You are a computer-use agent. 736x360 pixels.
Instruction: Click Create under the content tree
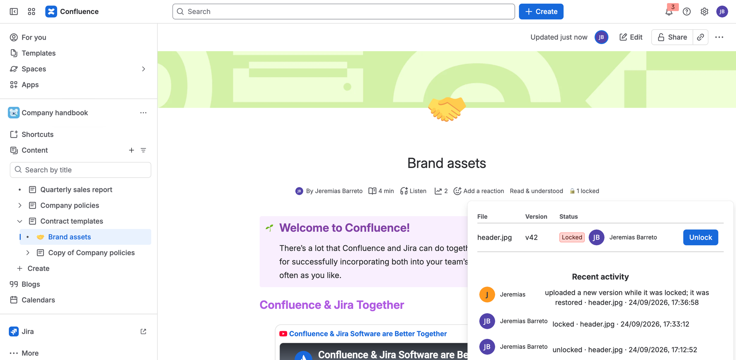point(33,268)
